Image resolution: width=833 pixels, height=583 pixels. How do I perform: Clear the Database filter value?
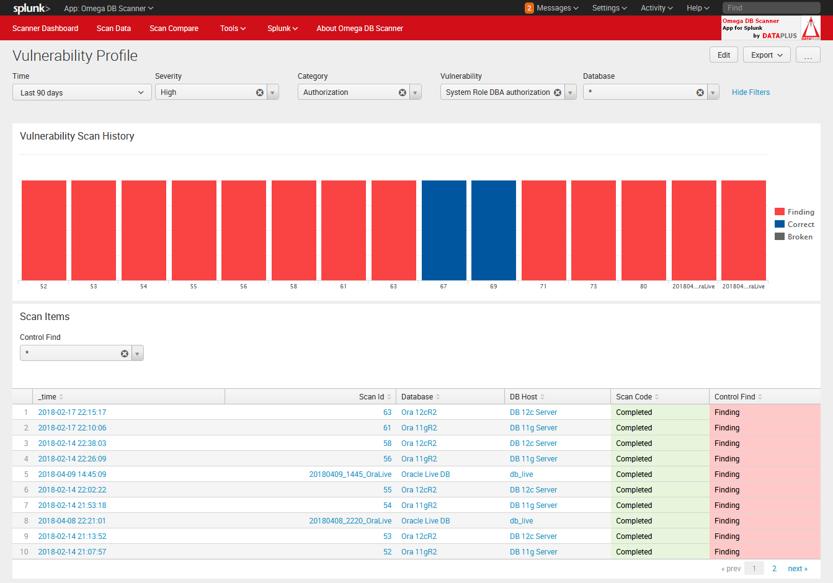(700, 91)
